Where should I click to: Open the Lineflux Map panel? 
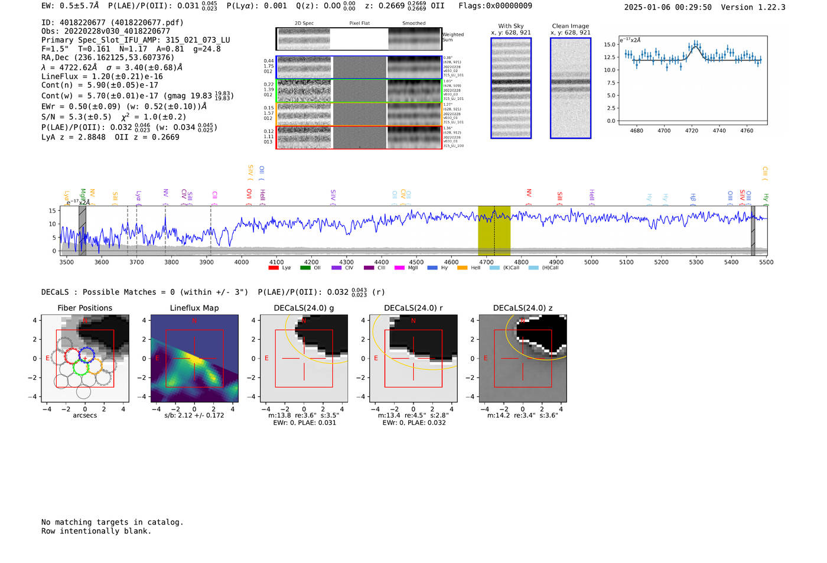click(x=194, y=358)
